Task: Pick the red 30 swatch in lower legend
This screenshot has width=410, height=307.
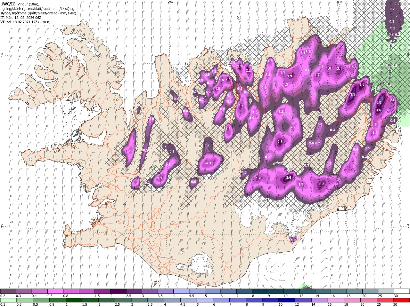Action: [402, 300]
